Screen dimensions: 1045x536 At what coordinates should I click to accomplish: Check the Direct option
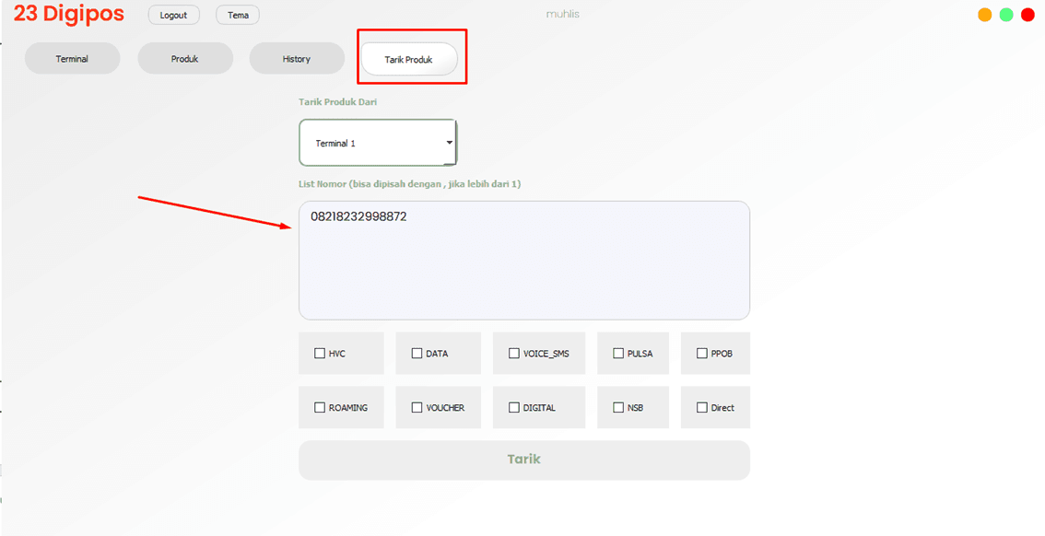point(702,408)
